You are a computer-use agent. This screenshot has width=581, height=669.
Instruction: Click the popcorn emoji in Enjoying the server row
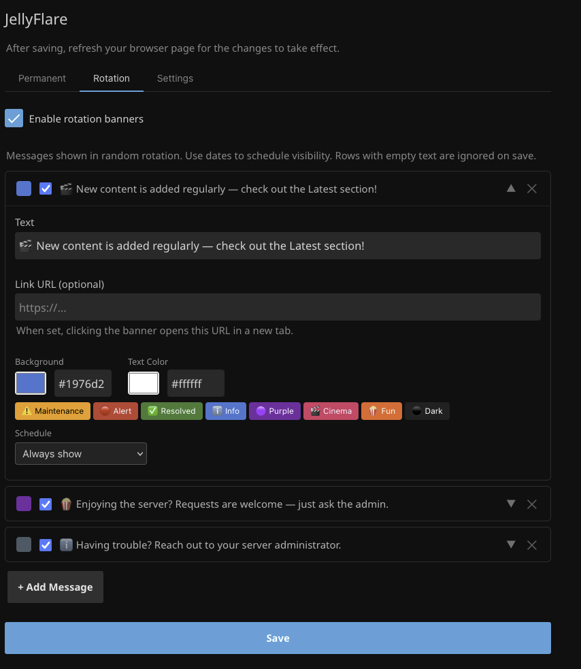[66, 504]
